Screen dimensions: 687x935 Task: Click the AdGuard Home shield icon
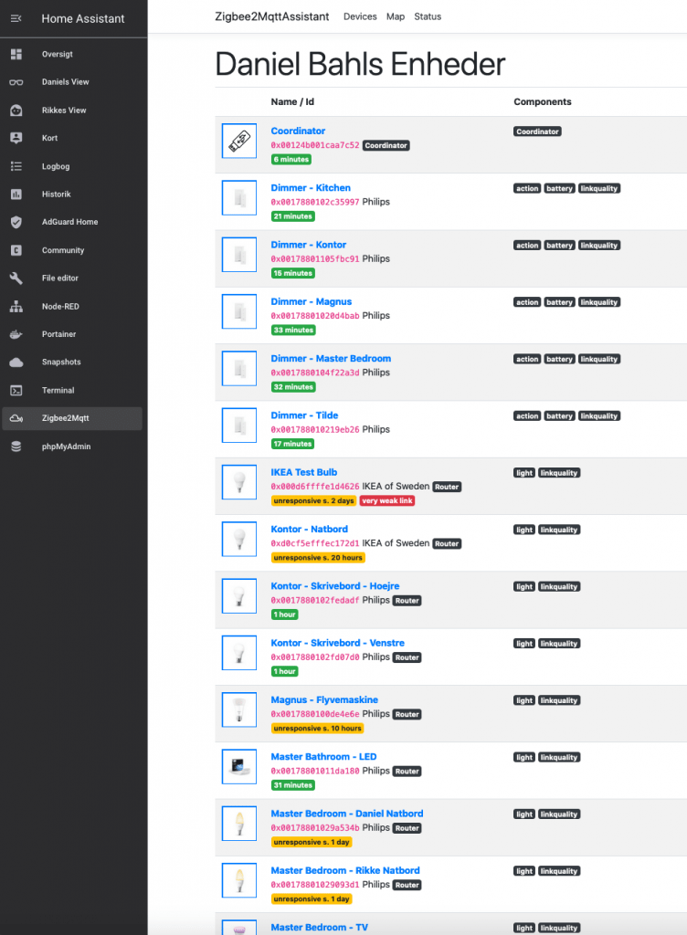click(x=16, y=222)
